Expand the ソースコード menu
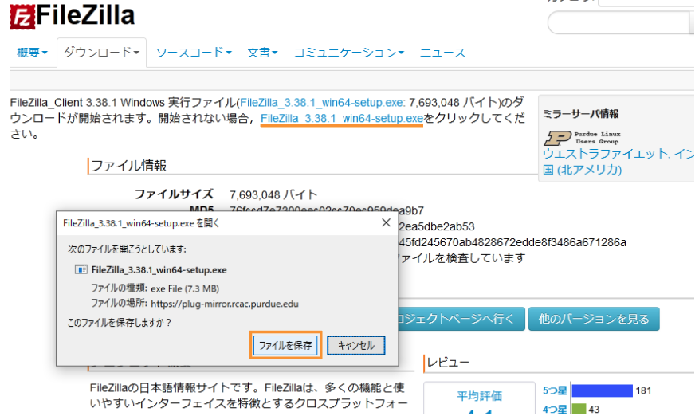 [194, 53]
